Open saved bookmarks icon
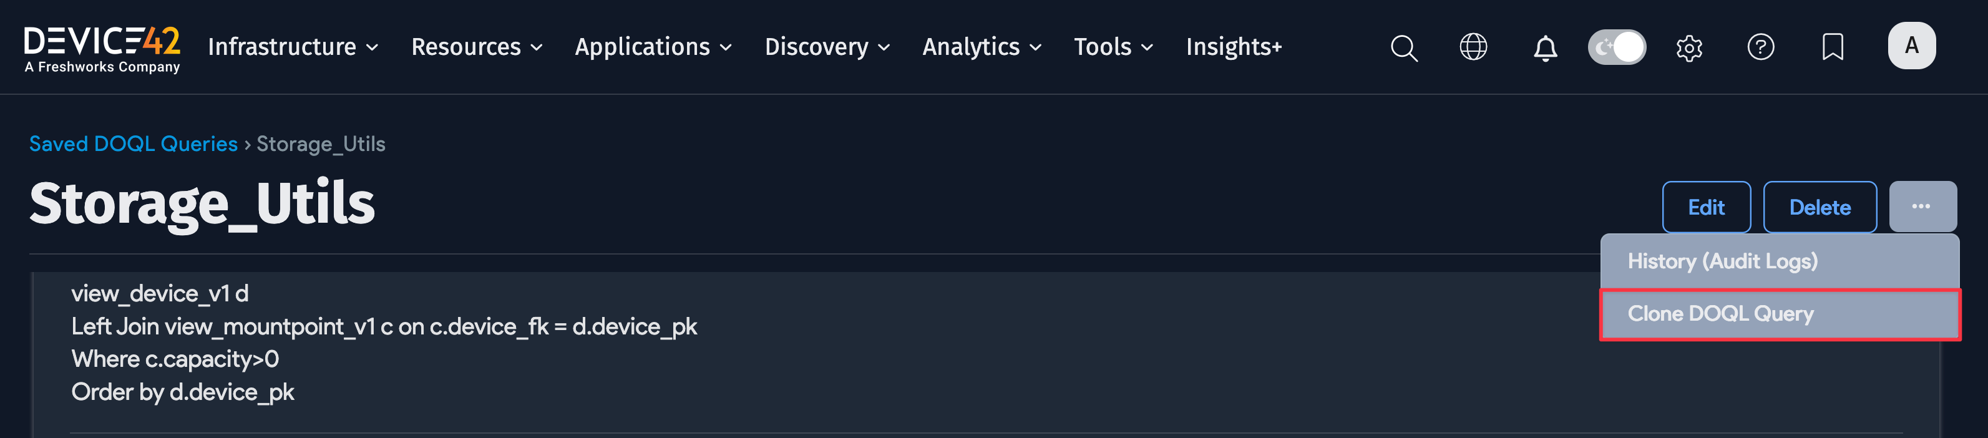The image size is (1988, 438). pyautogui.click(x=1832, y=47)
